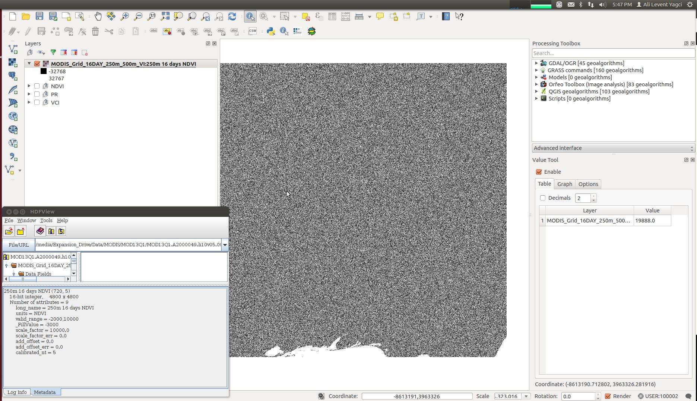The width and height of the screenshot is (697, 401).
Task: Click the Pan Map to Selection icon
Action: pos(111,16)
